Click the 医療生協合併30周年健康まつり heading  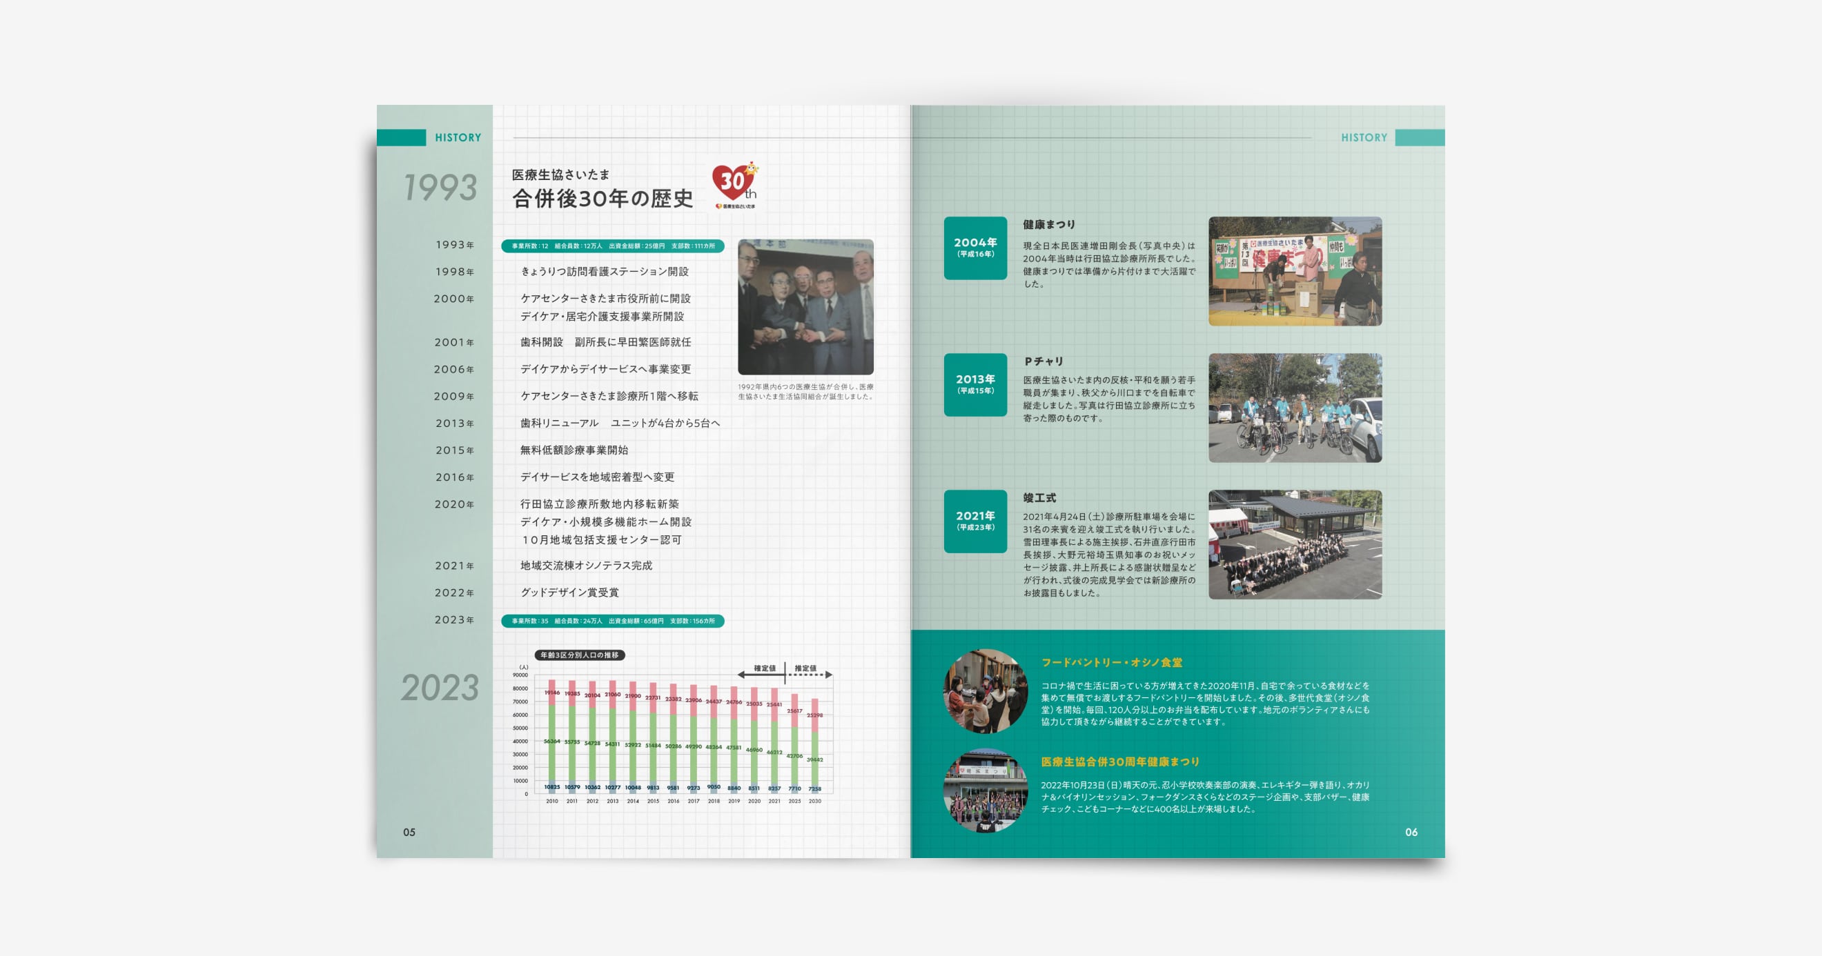1119,761
